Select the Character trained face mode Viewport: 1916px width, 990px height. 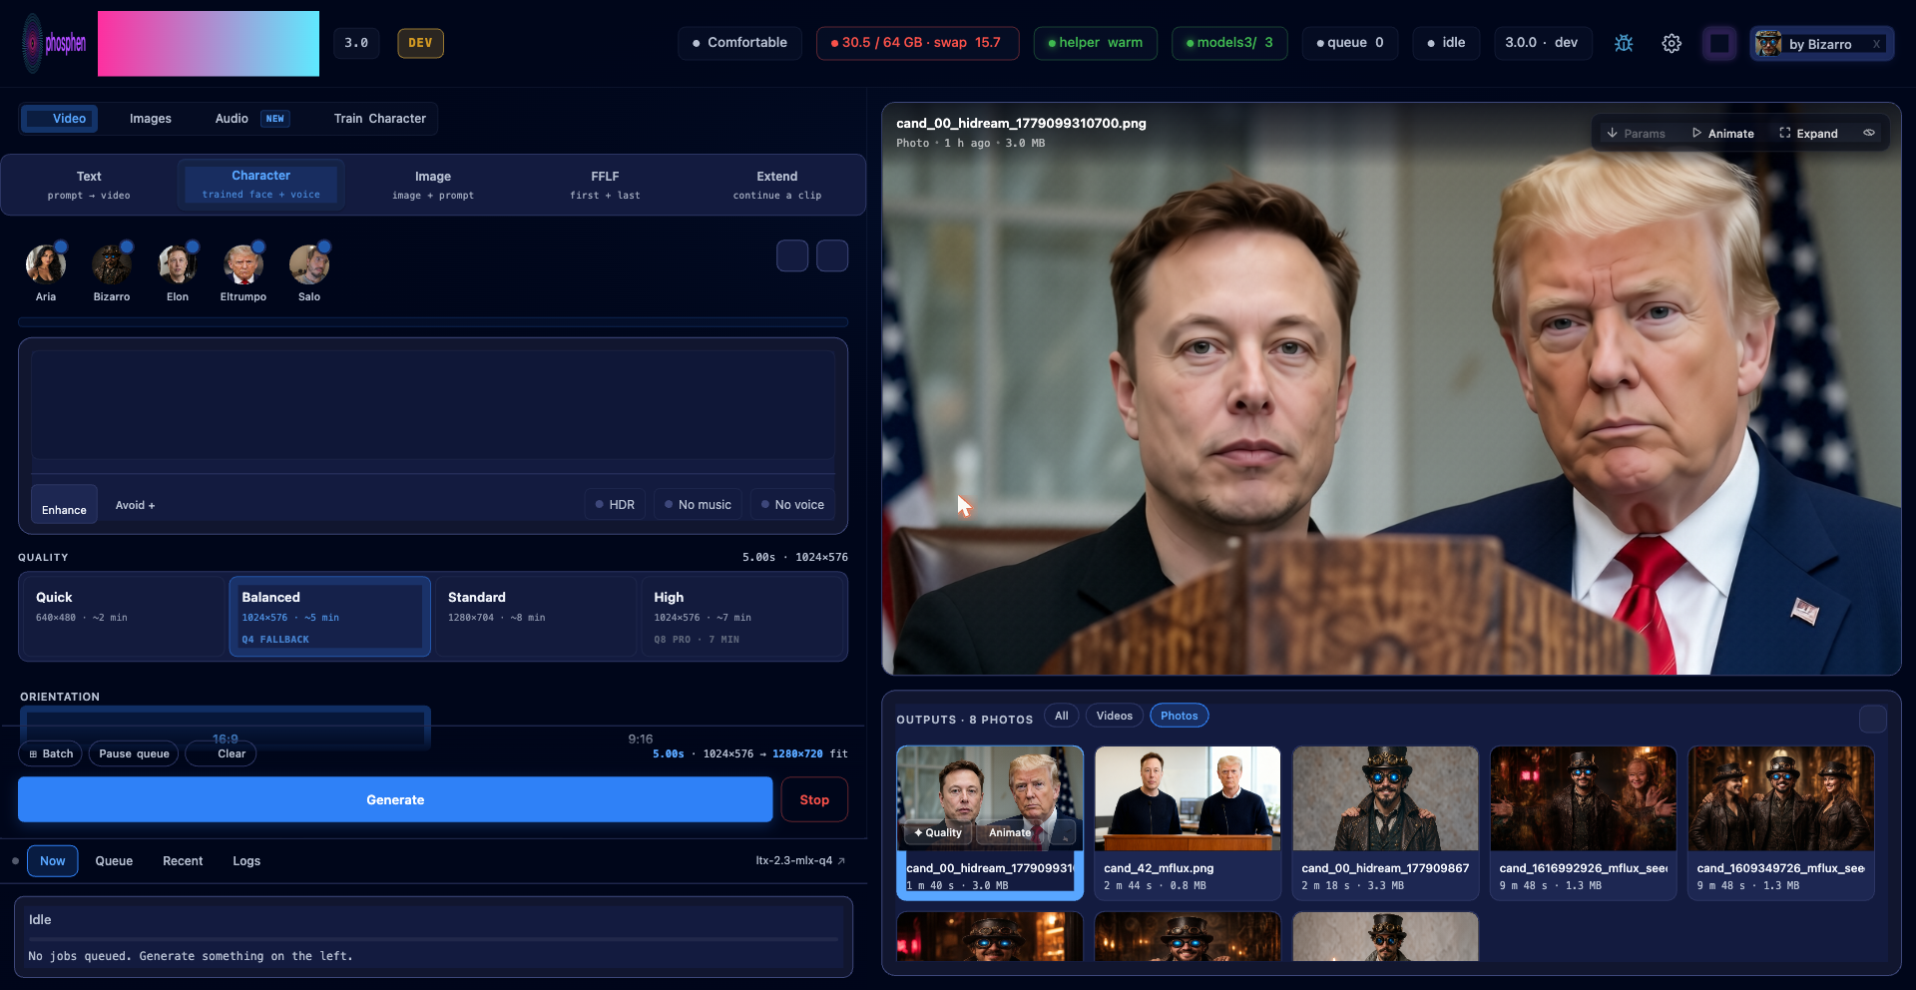261,185
